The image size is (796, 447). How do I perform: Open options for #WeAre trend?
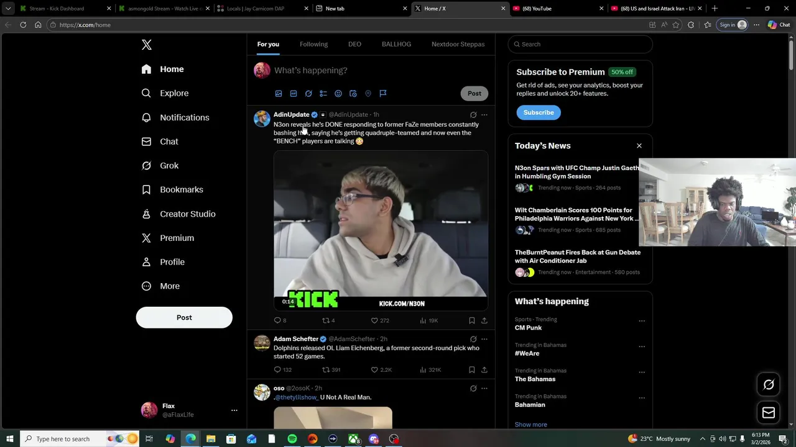[642, 346]
